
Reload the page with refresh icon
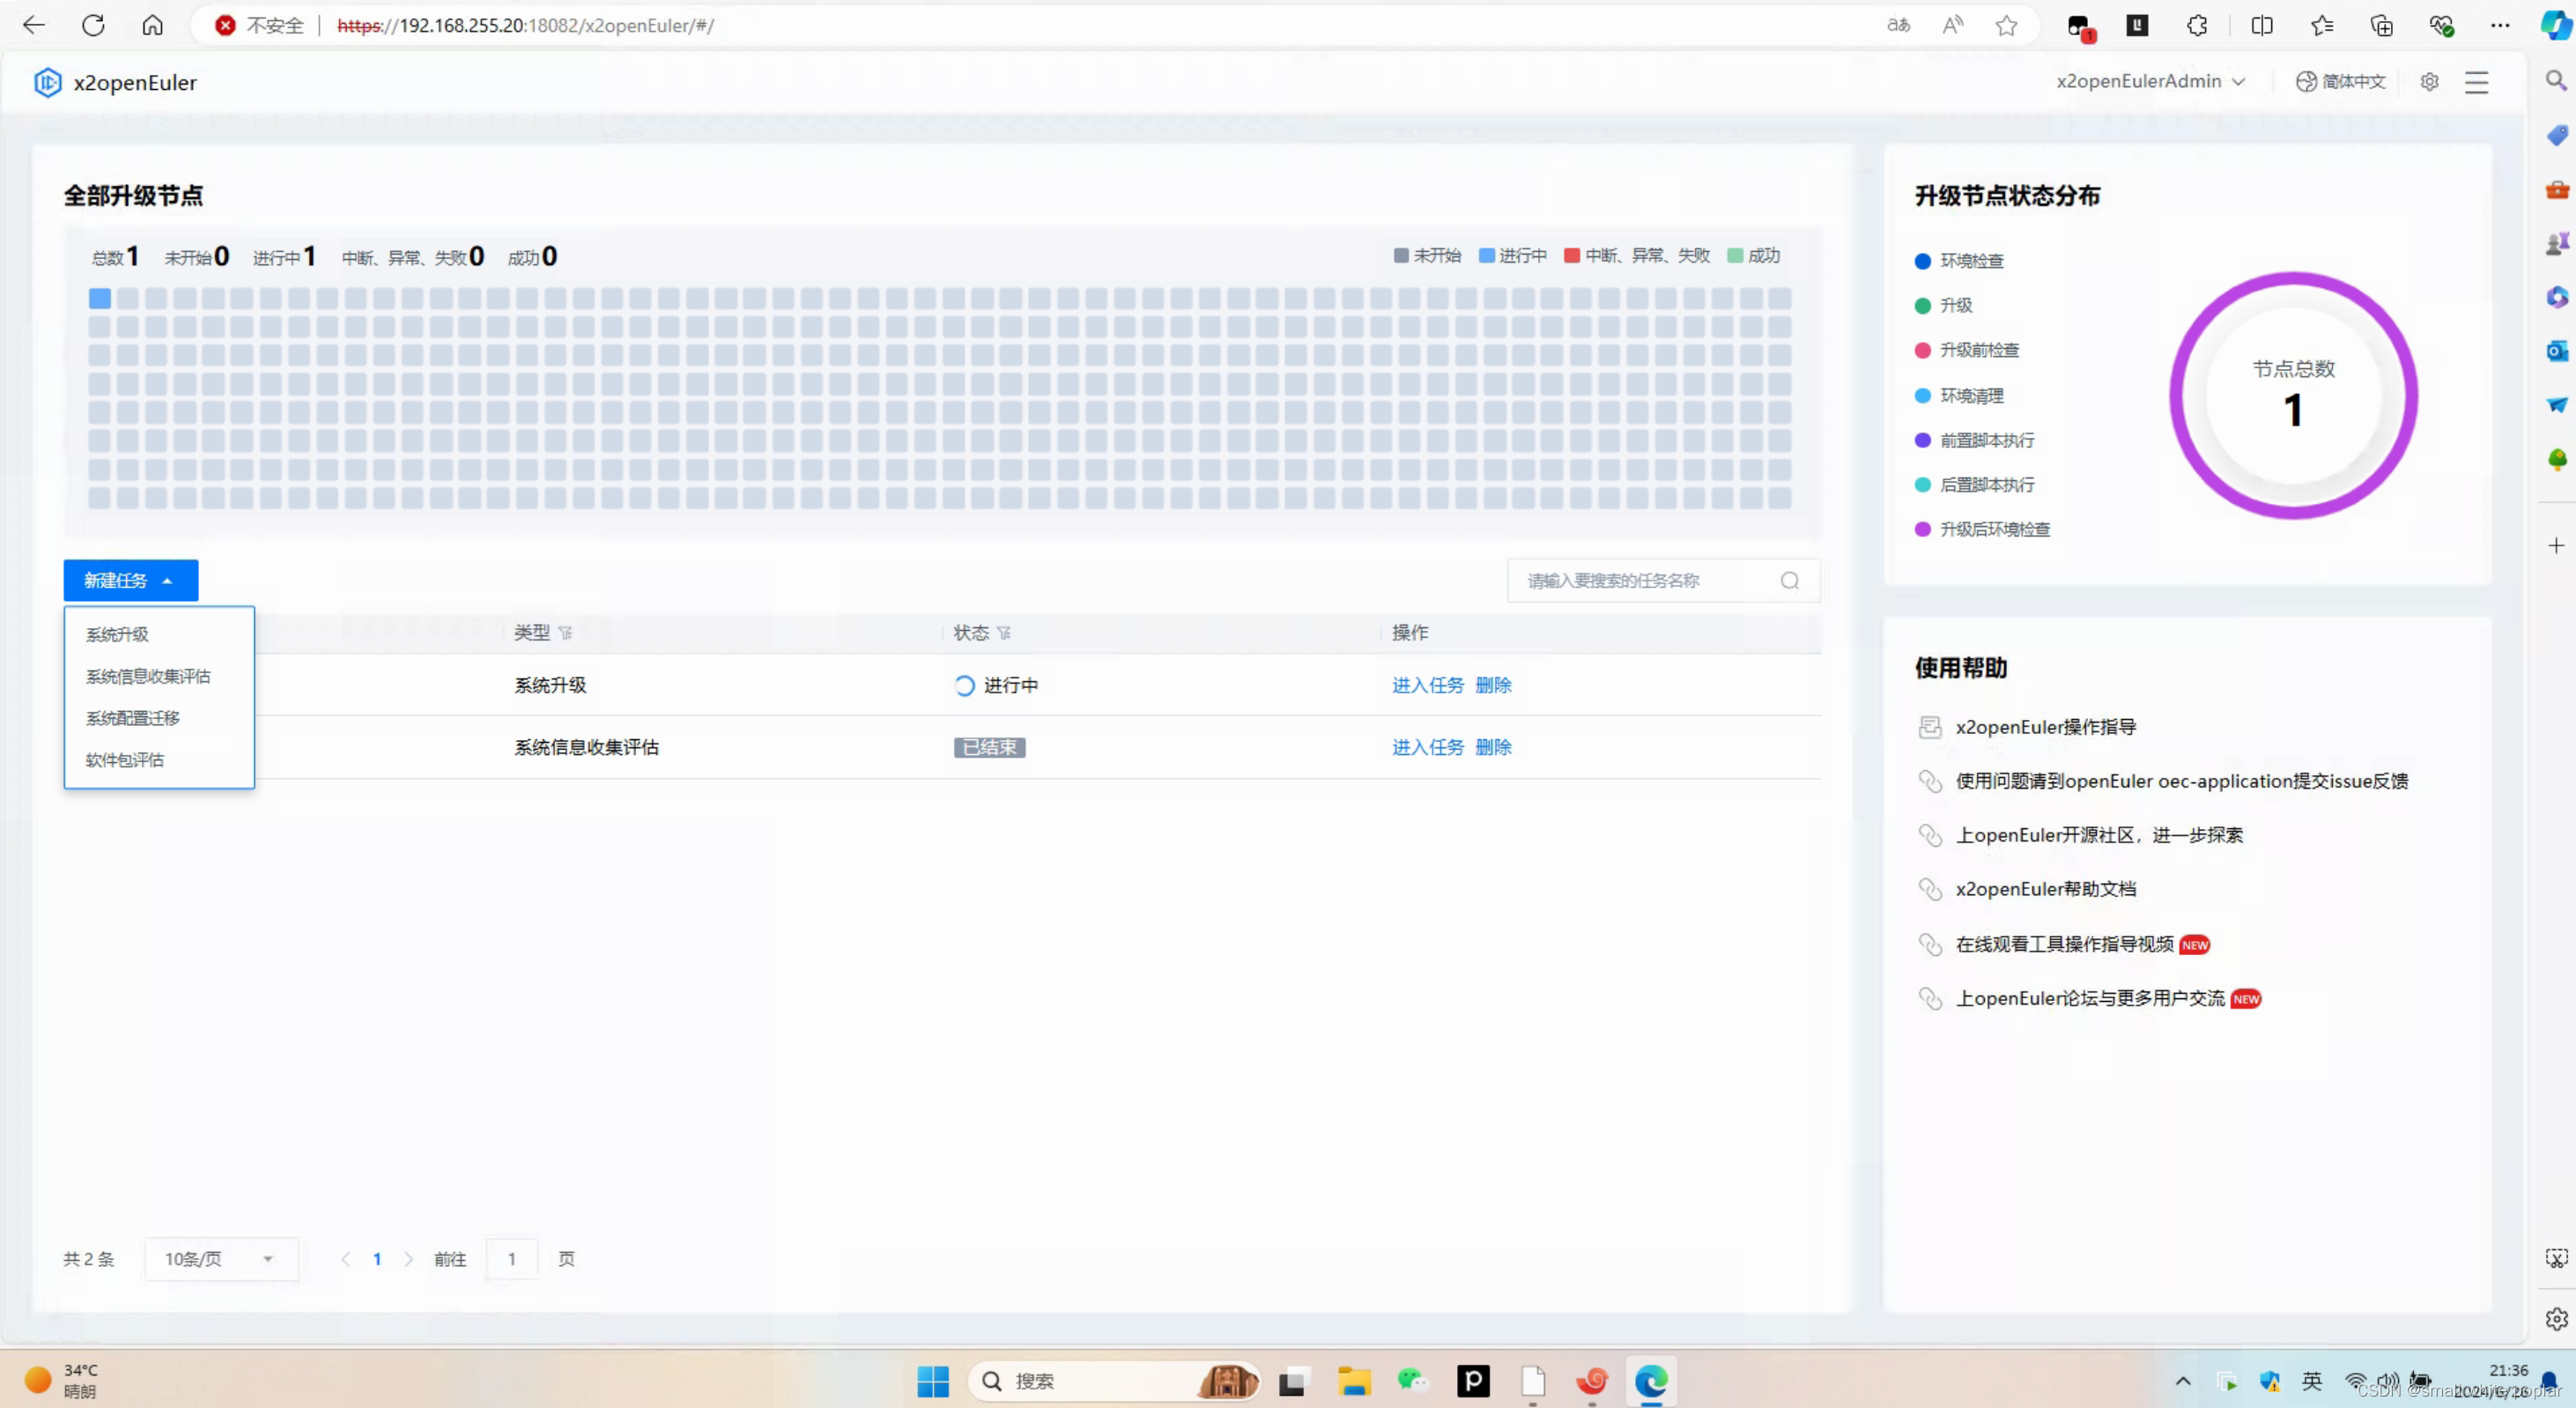coord(93,25)
